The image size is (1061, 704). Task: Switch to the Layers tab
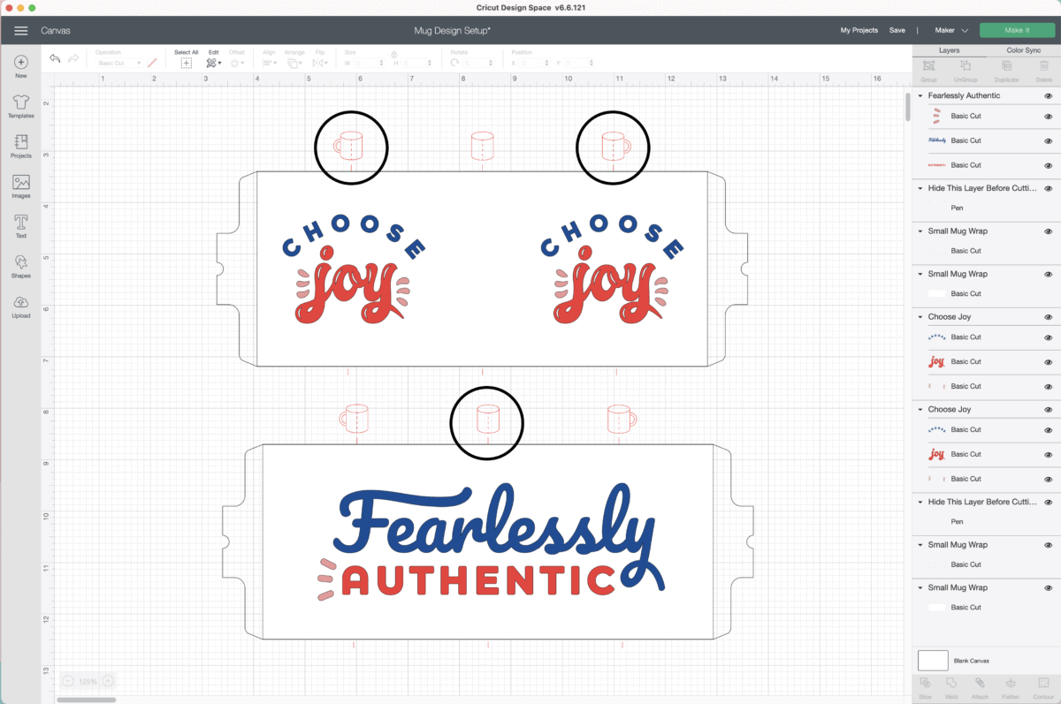pyautogui.click(x=949, y=50)
